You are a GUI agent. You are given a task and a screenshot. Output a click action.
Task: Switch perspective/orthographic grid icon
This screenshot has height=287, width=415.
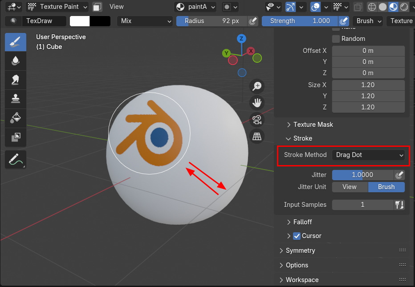click(257, 136)
